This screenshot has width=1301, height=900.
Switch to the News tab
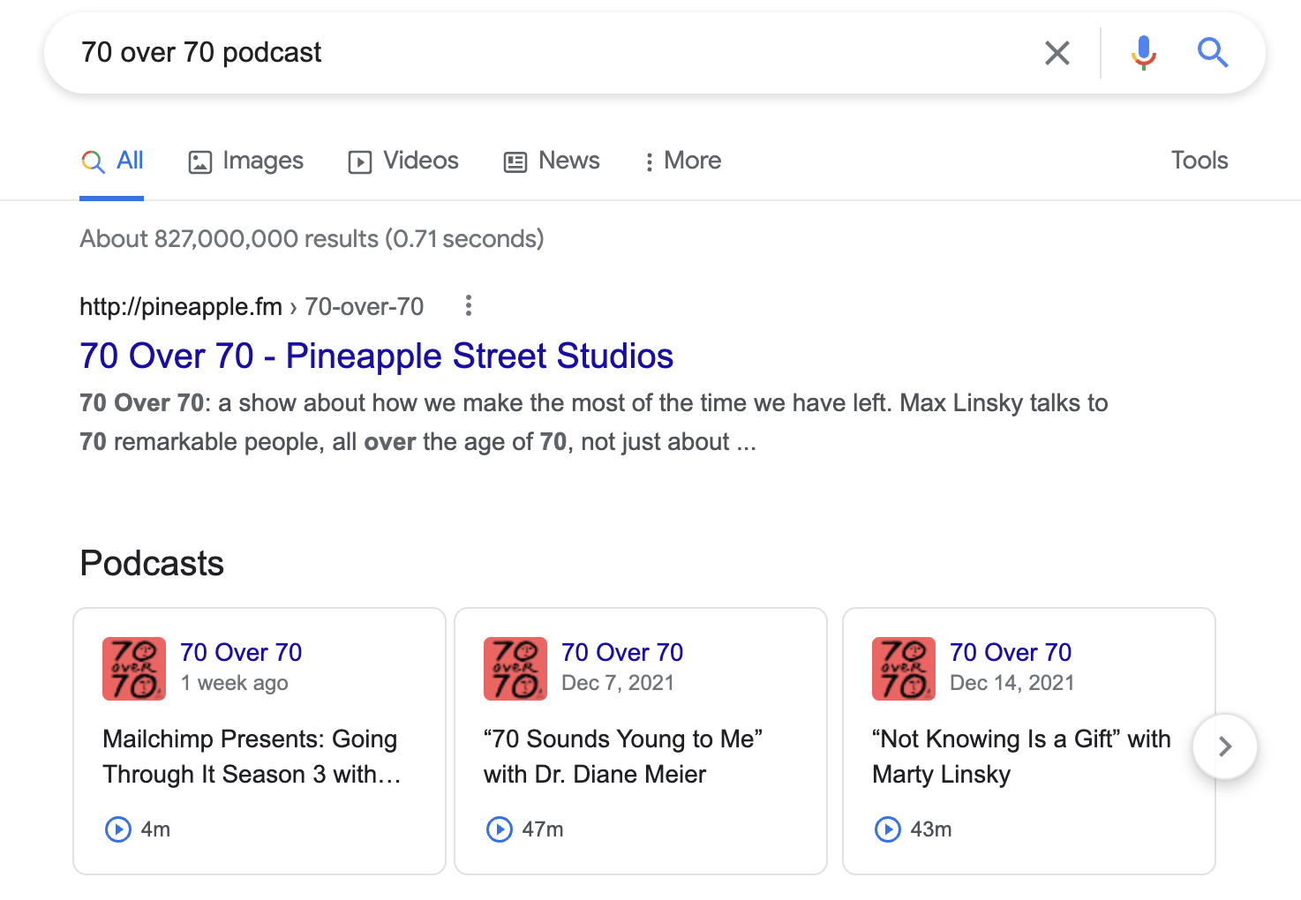click(552, 161)
